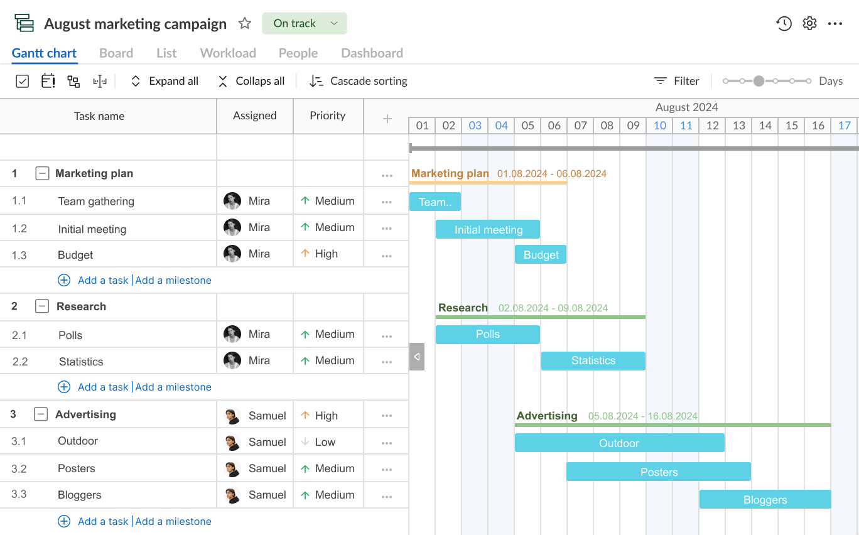Add a task under Research
Screen dimensions: 859x535
(102, 387)
